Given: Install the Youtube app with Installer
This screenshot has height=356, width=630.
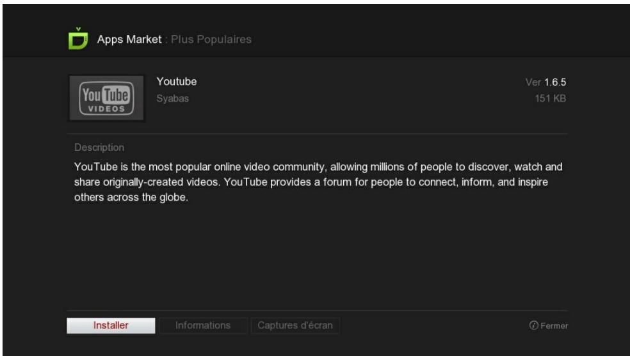Looking at the screenshot, I should (x=111, y=325).
